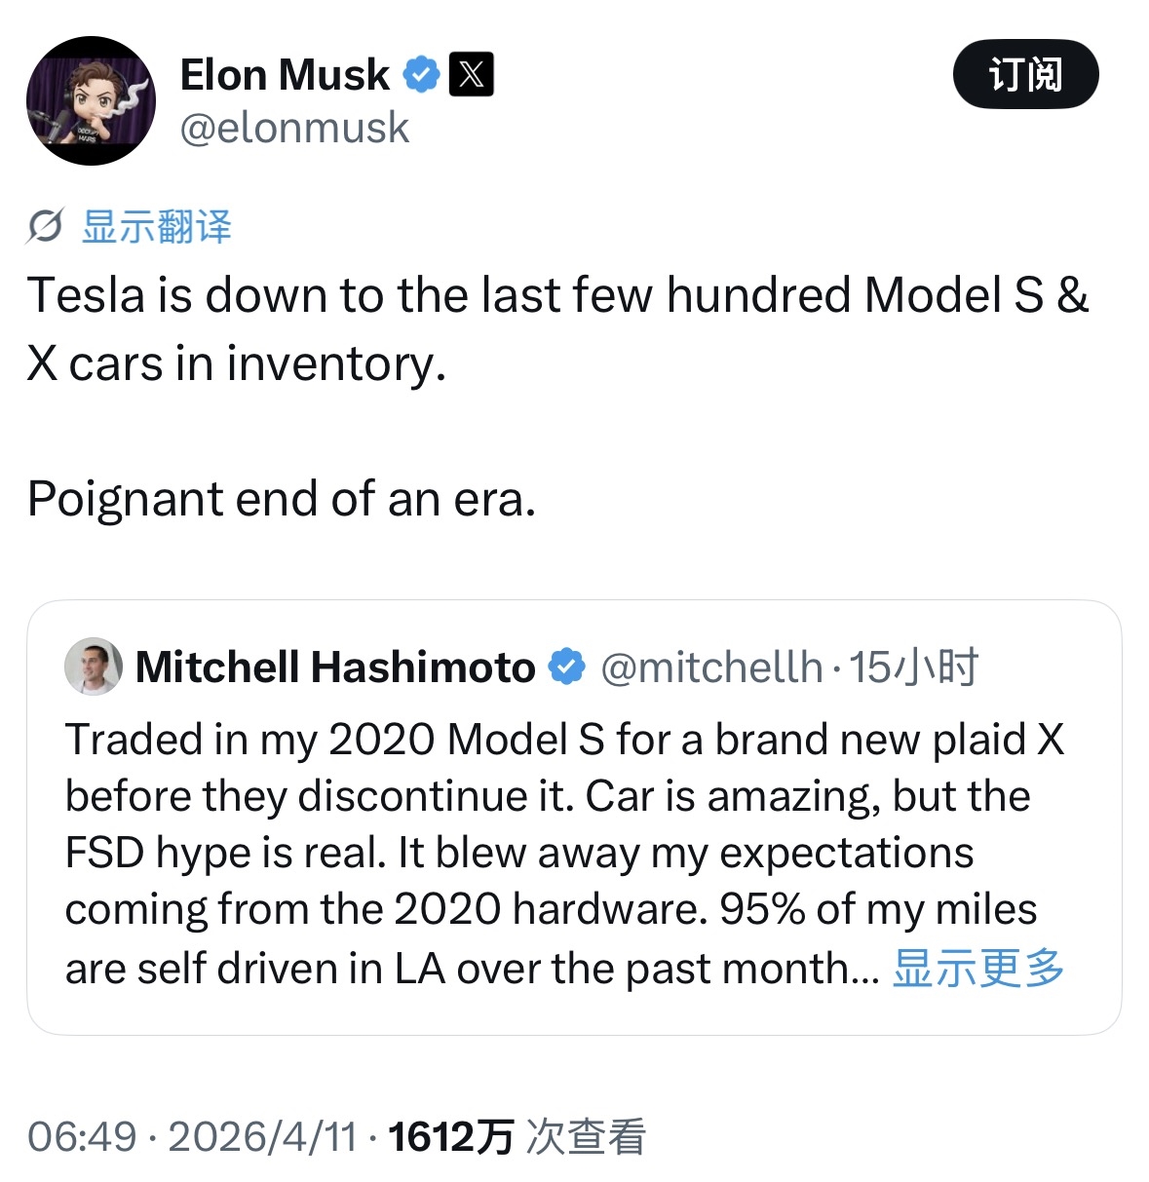The image size is (1149, 1182).
Task: Click Mitchell Hashimoto's verified badge
Action: click(566, 667)
